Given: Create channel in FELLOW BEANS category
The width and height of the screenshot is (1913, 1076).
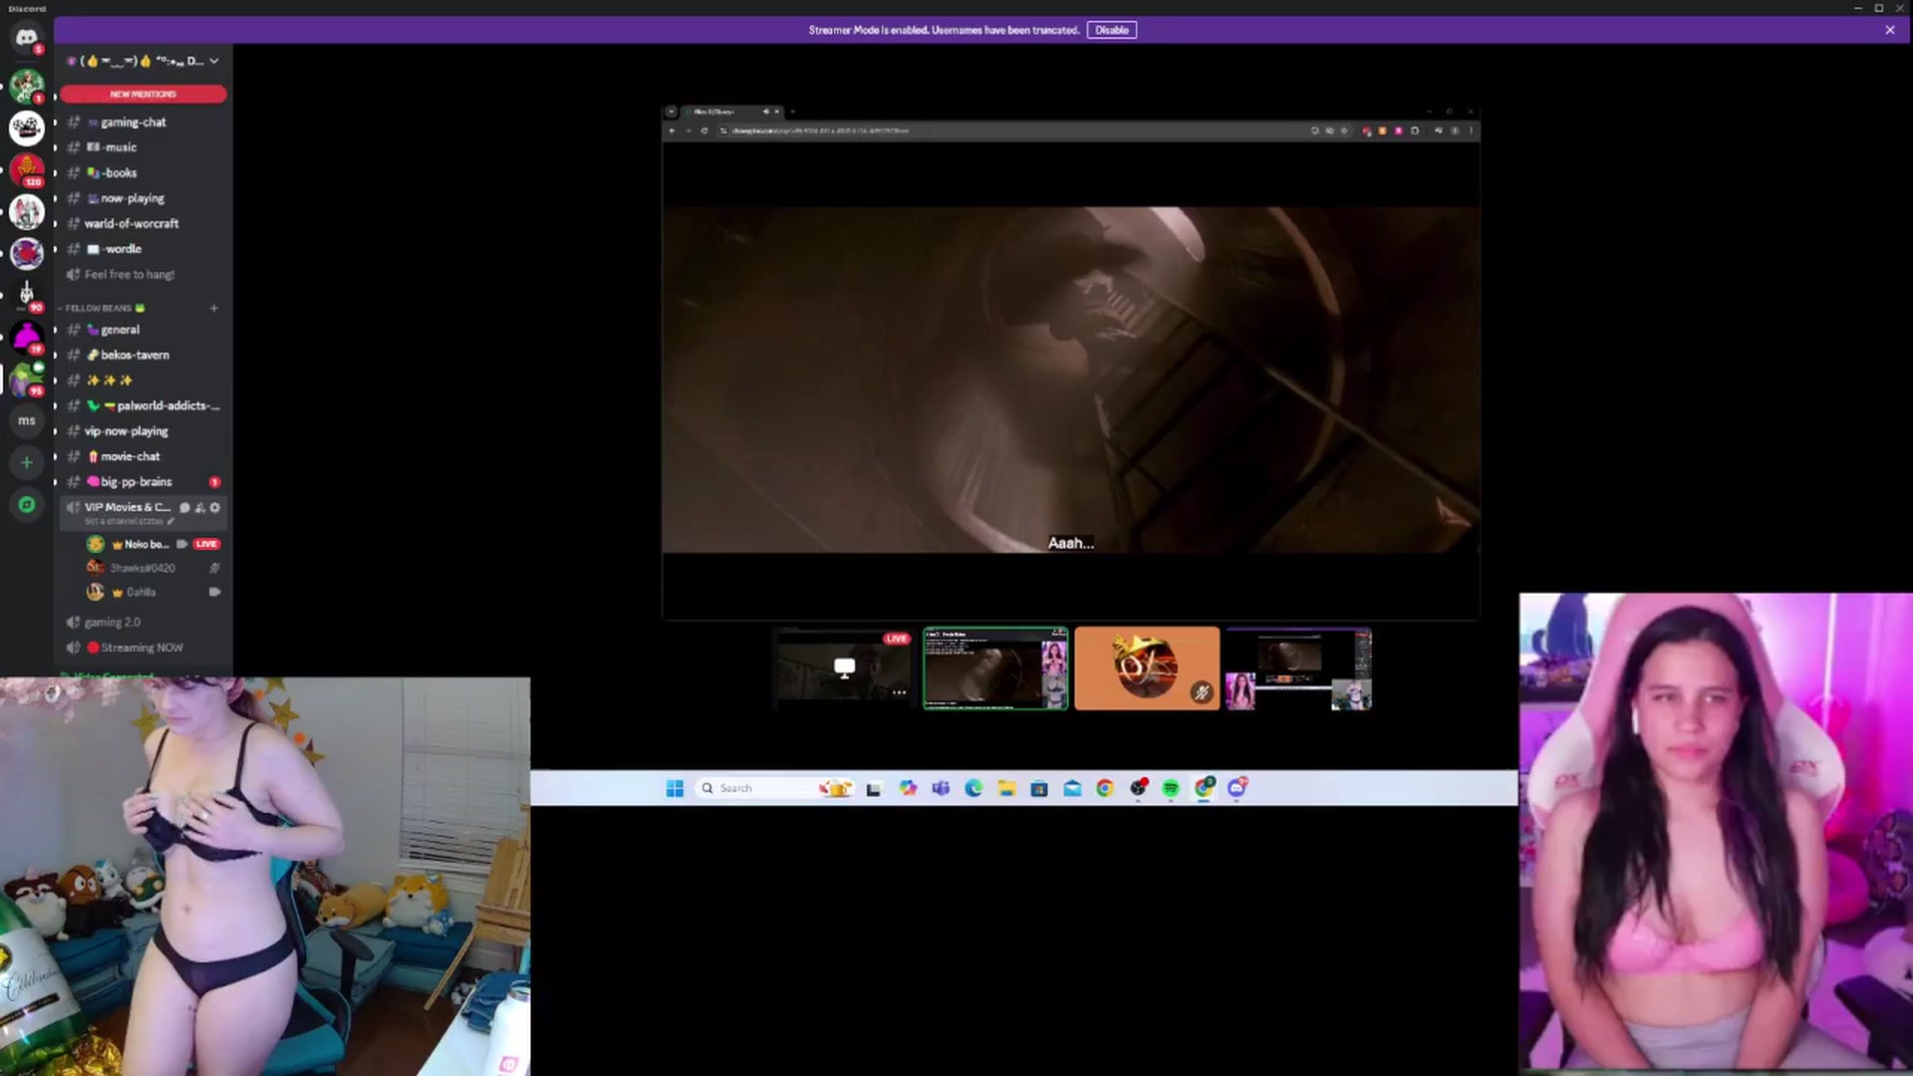Looking at the screenshot, I should (213, 308).
